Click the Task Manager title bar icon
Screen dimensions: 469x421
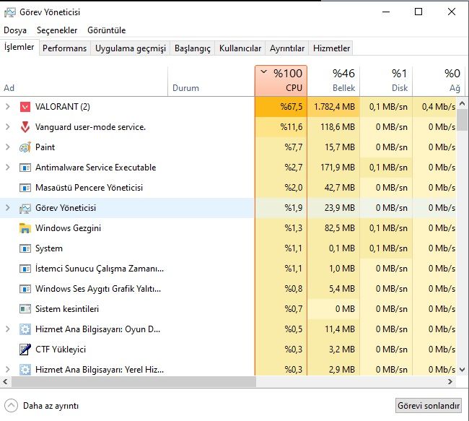9,12
